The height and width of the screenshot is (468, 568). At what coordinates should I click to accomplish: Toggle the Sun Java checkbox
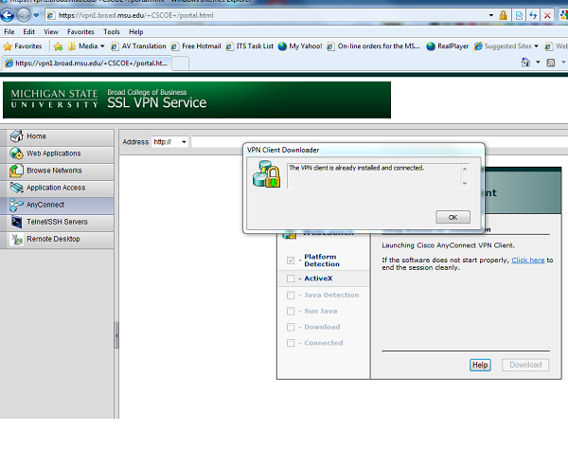[x=291, y=311]
